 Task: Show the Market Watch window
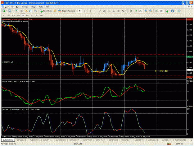click(16, 11)
